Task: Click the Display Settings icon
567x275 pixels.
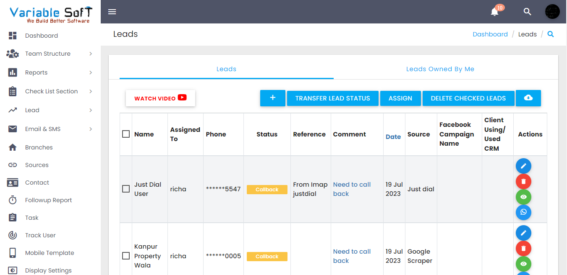Action: (x=13, y=270)
